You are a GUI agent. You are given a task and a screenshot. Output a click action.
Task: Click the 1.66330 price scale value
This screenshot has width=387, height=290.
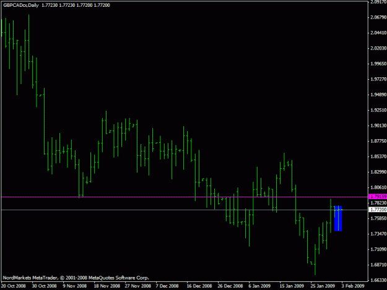(x=378, y=280)
